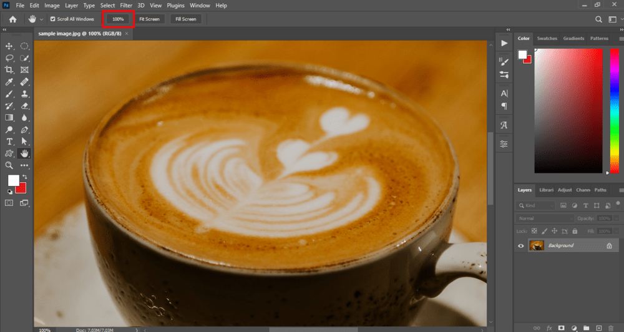Select the Pen tool
The image size is (624, 332).
(24, 130)
